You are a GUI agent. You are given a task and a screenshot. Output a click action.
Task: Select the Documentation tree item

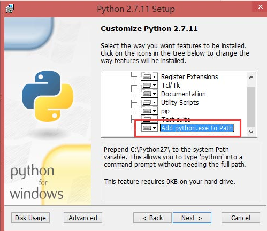click(184, 94)
